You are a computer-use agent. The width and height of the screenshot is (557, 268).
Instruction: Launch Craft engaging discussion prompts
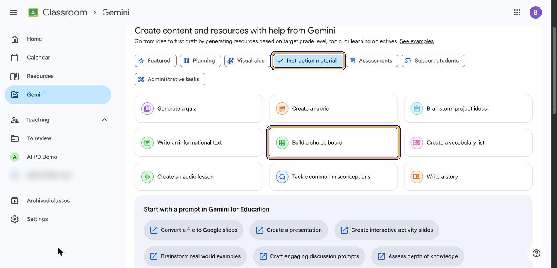(x=309, y=256)
